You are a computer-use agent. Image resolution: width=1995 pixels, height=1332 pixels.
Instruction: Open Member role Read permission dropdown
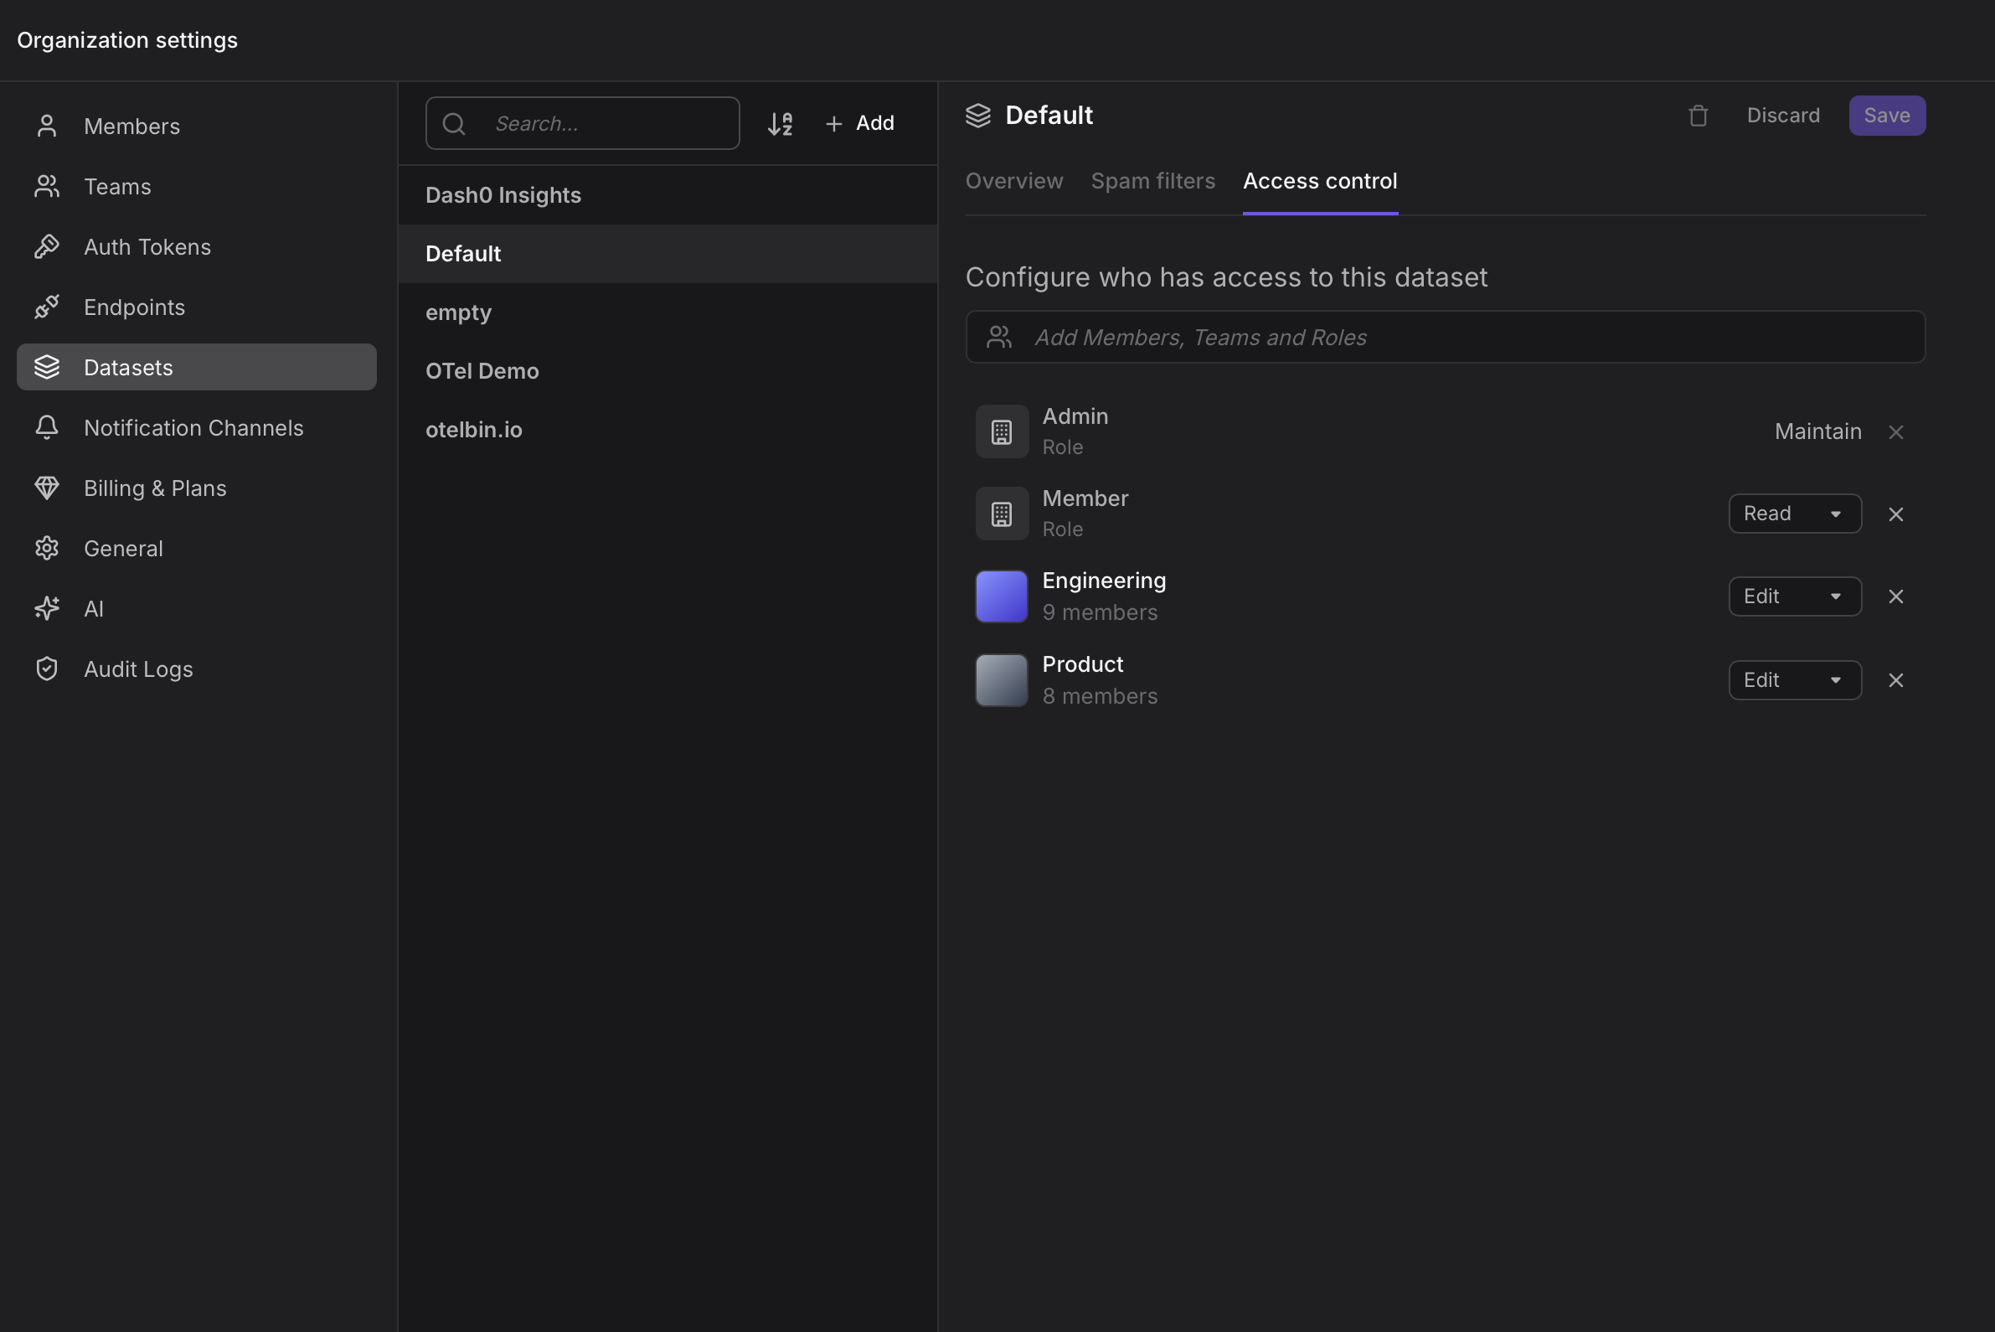1795,514
